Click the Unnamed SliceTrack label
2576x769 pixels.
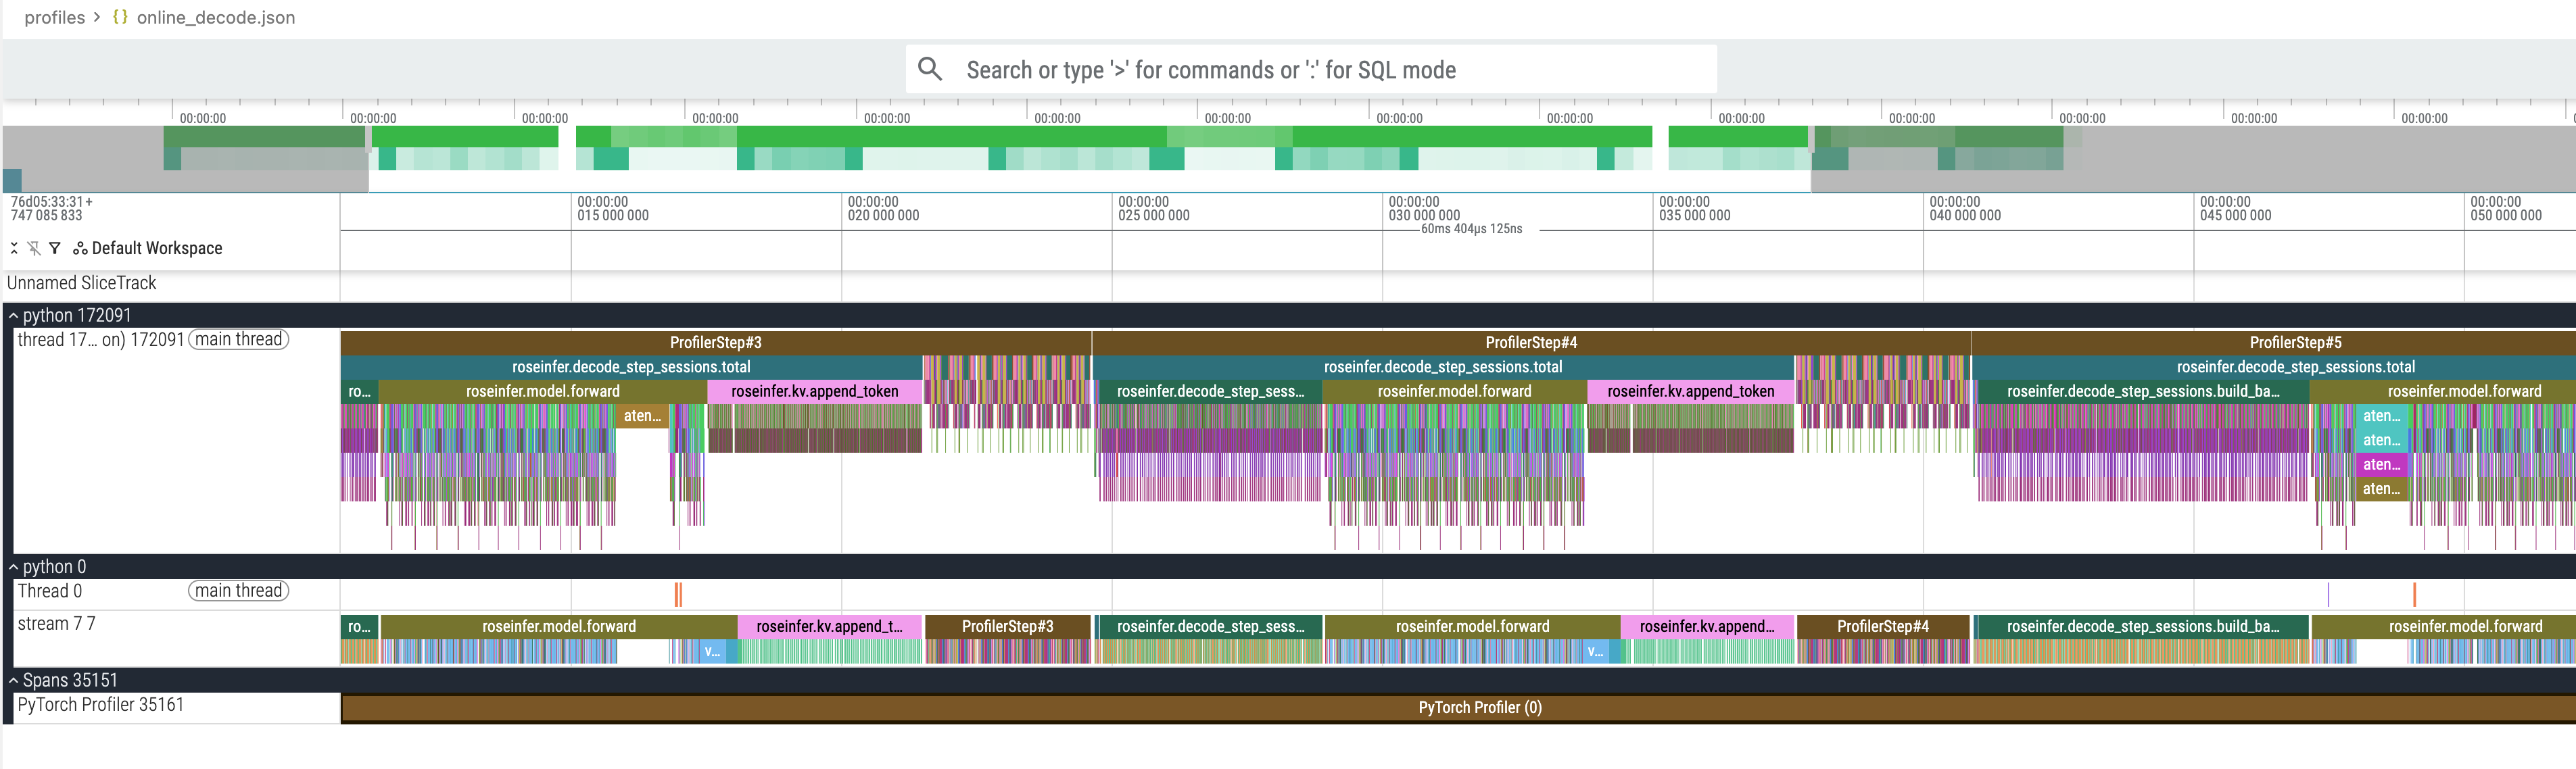82,284
